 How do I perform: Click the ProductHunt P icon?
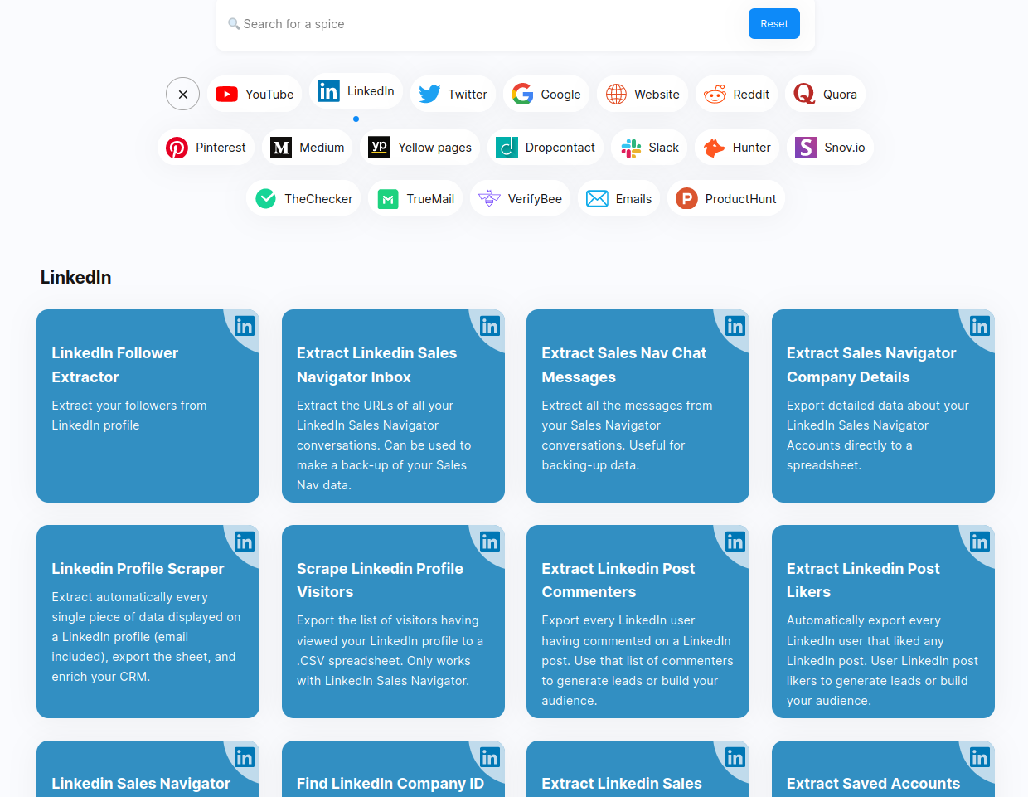[686, 199]
